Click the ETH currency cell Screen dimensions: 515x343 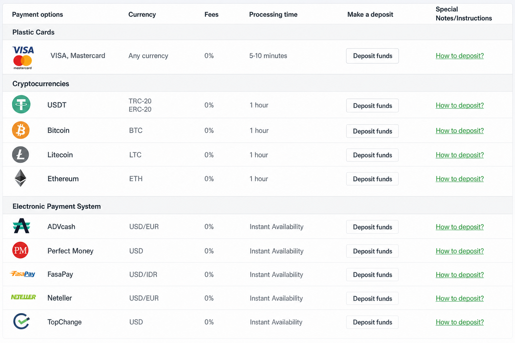tap(136, 179)
